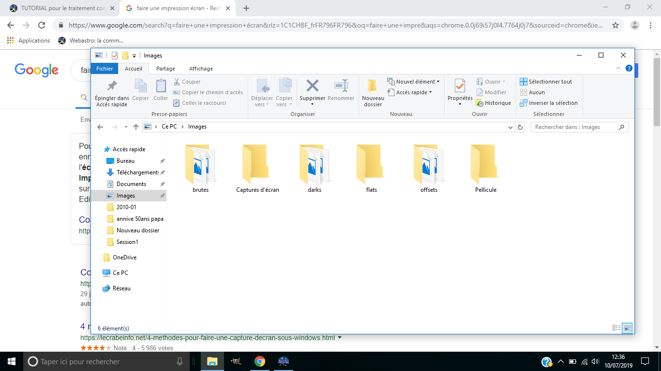Click Ce PC in the address bar
This screenshot has height=371, width=661.
click(x=169, y=127)
